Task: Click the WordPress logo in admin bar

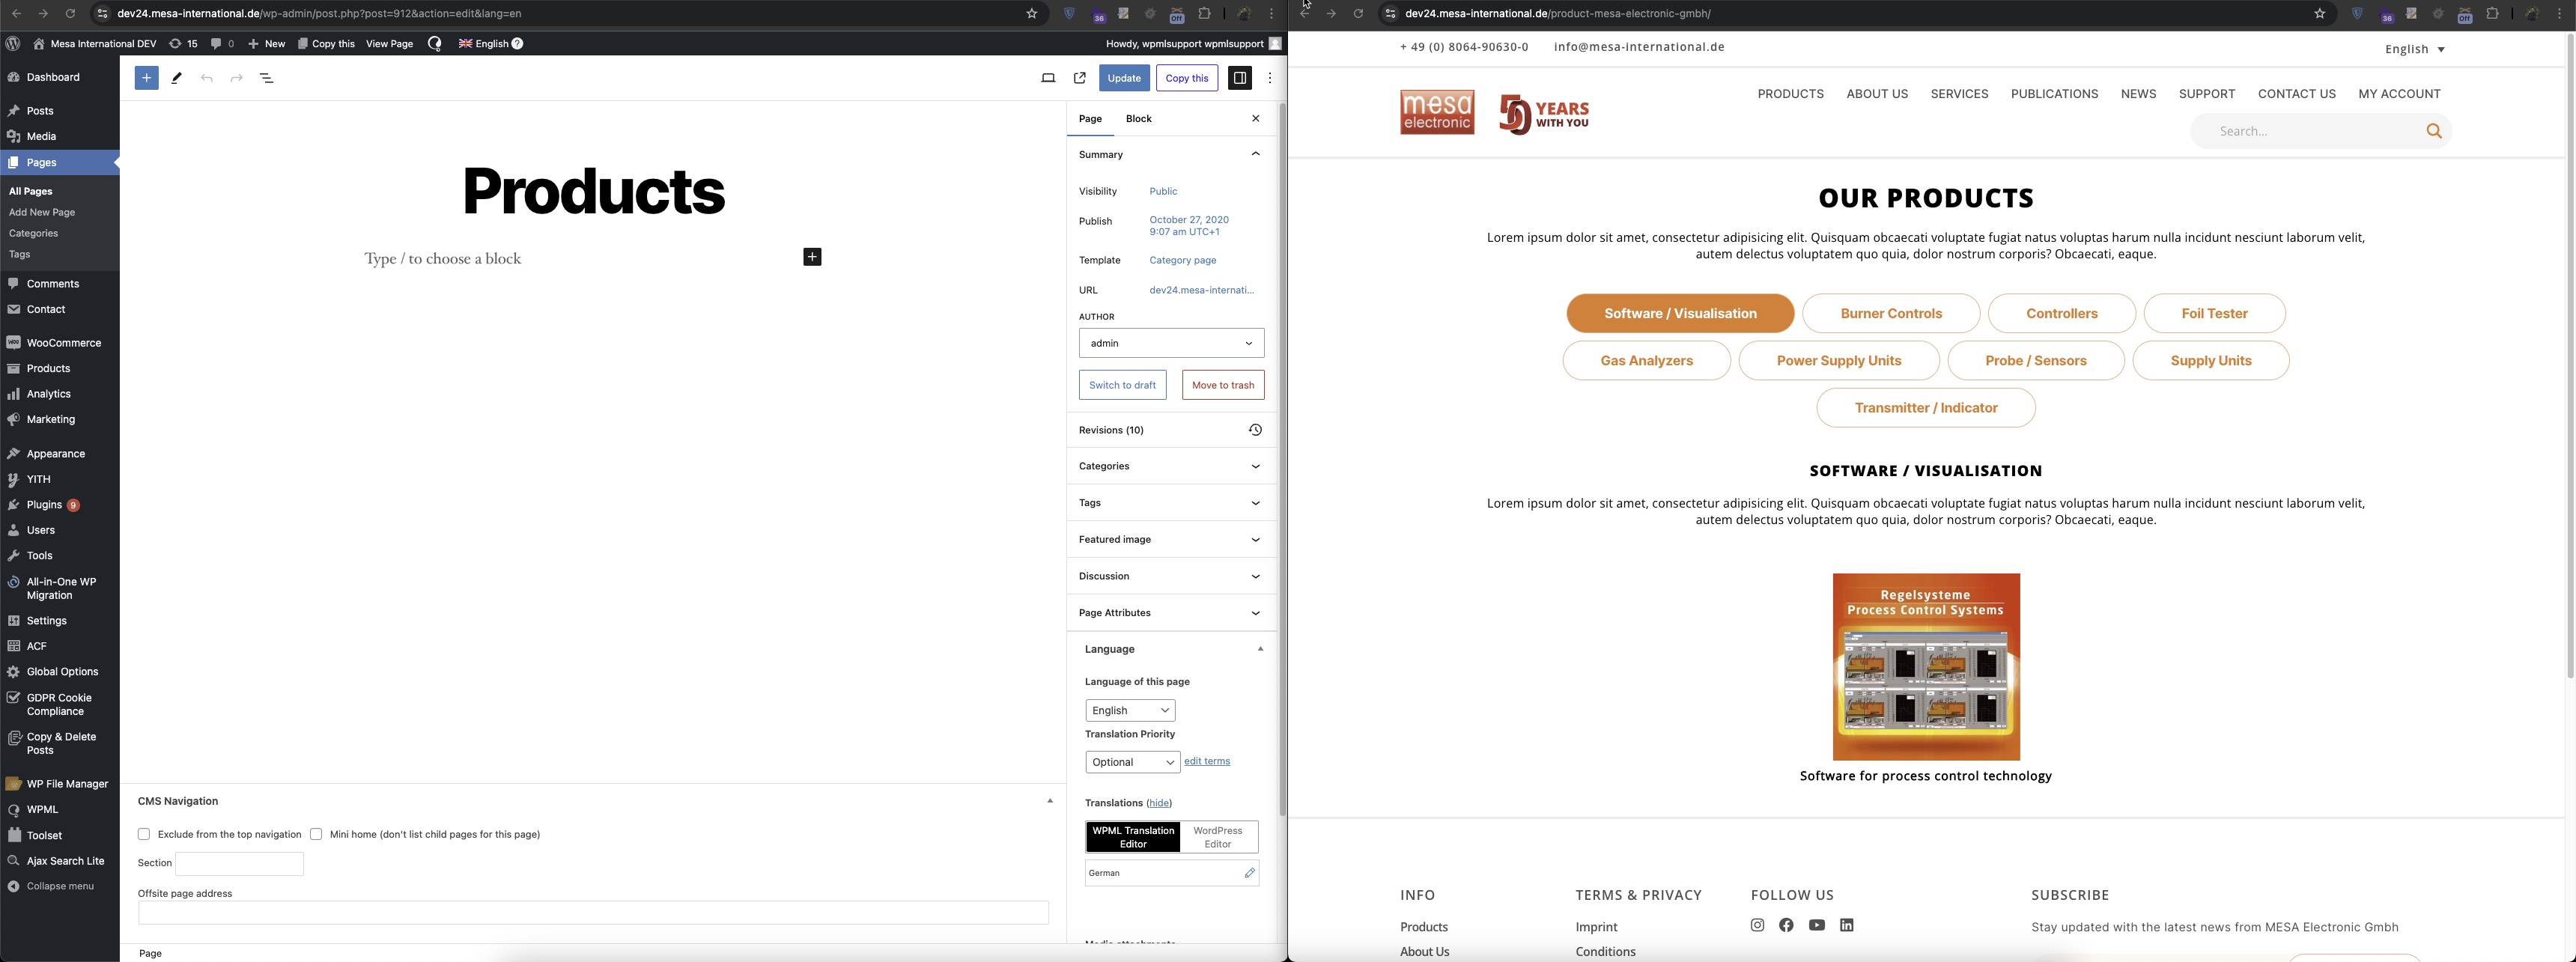Action: [x=13, y=44]
